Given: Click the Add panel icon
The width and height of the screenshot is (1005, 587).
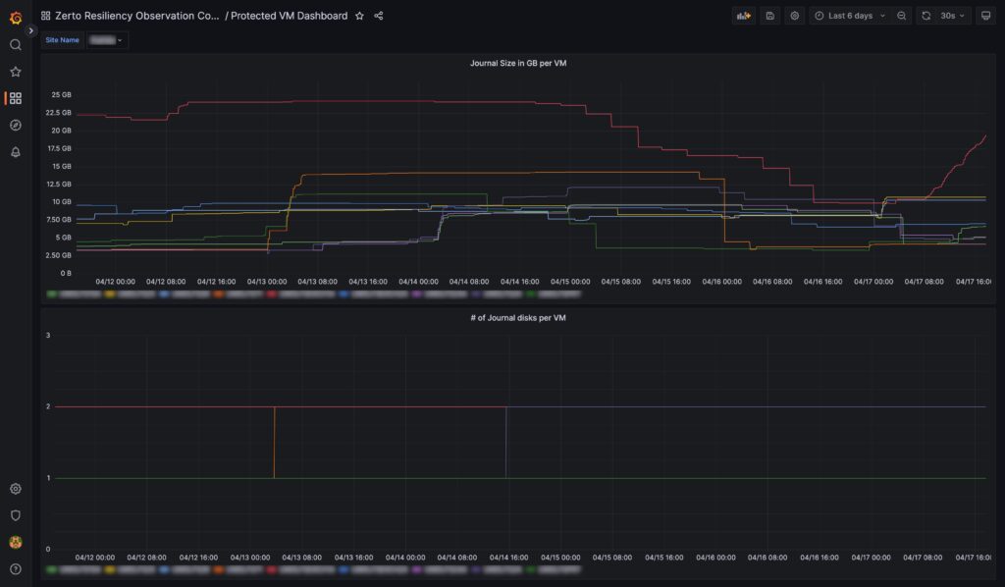Looking at the screenshot, I should point(744,16).
